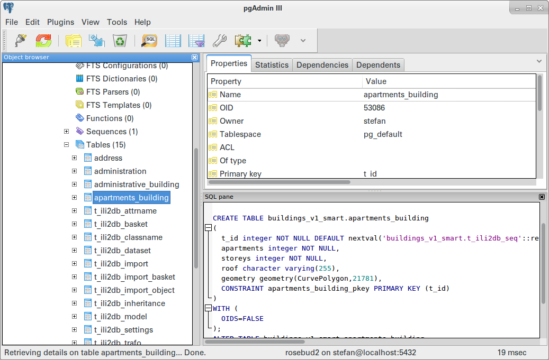Select the Owner property row
Viewport: 549px width, 360px height.
(372, 121)
